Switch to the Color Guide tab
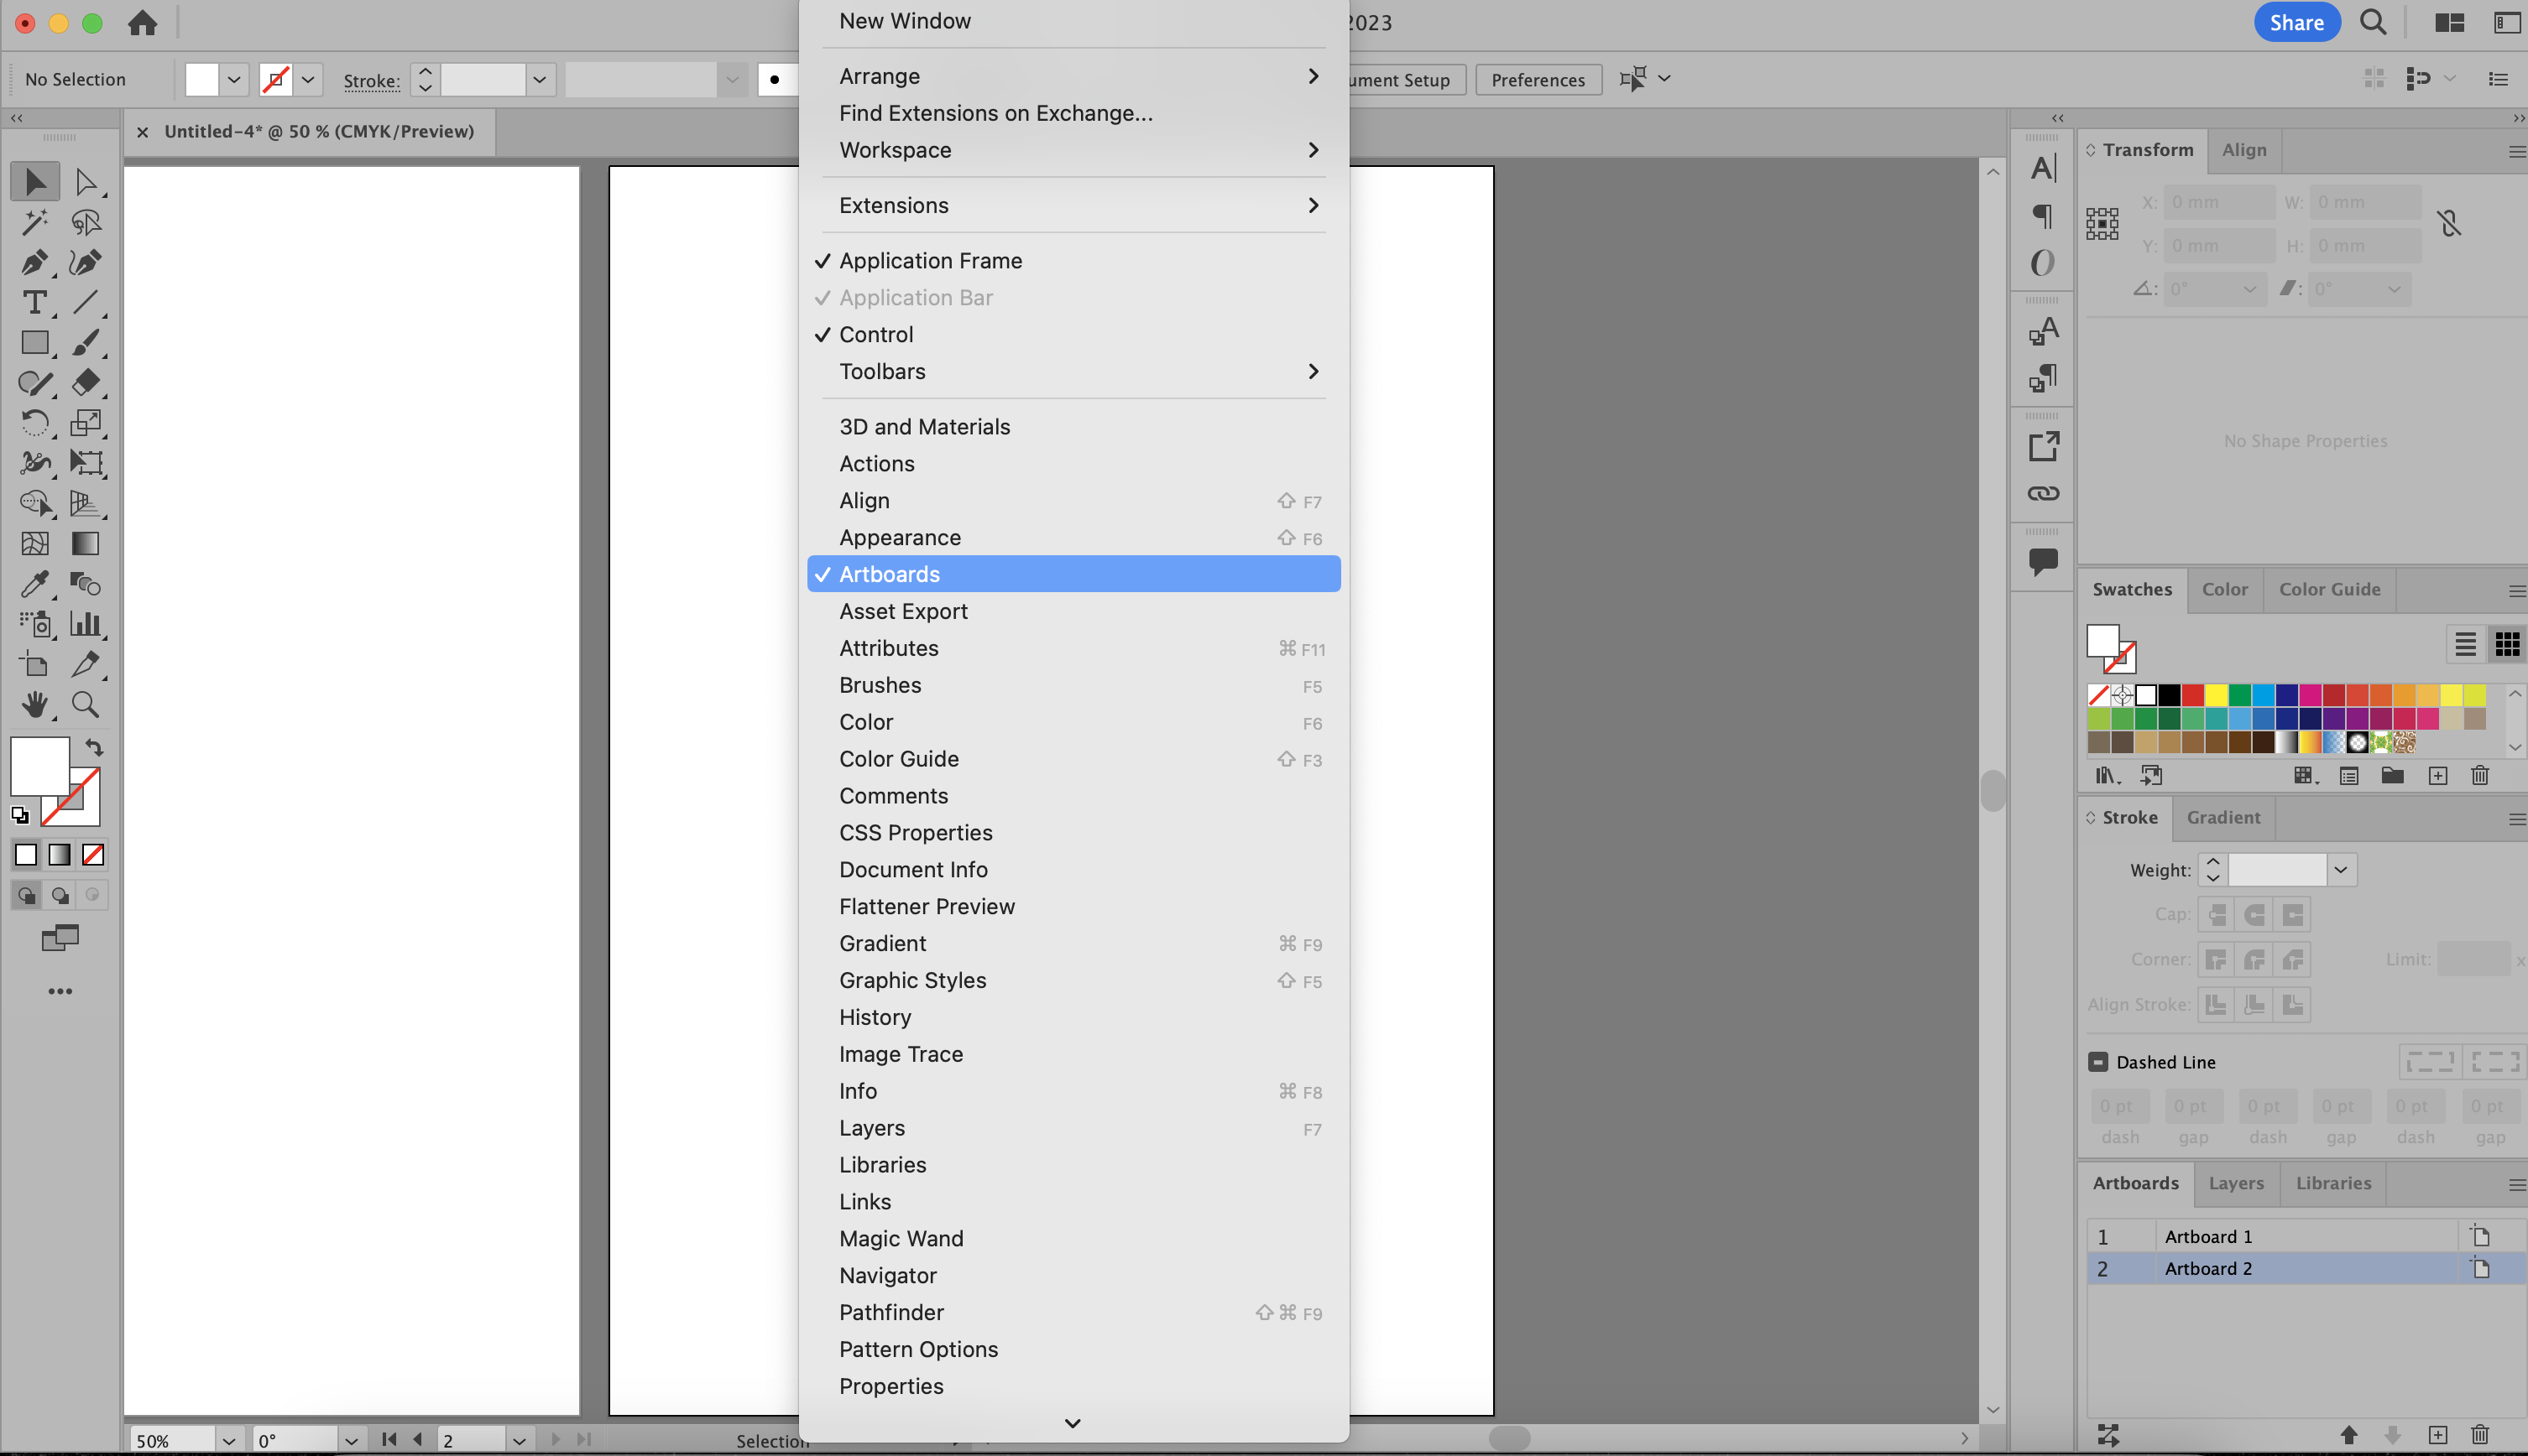 pyautogui.click(x=2329, y=589)
